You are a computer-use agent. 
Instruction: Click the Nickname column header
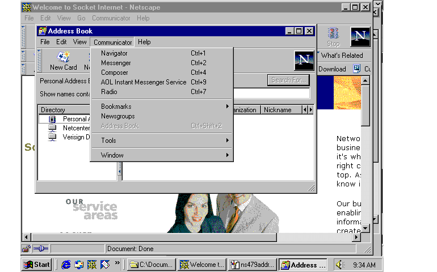pyautogui.click(x=281, y=110)
